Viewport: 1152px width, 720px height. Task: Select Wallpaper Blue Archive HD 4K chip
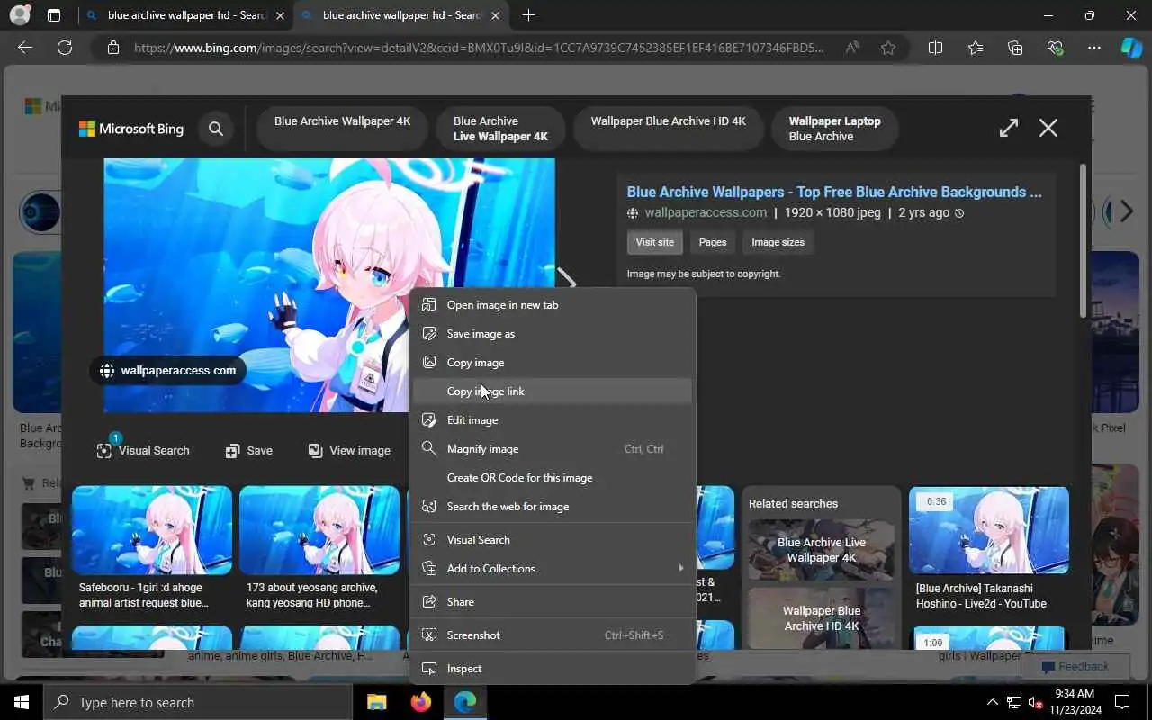tap(668, 129)
